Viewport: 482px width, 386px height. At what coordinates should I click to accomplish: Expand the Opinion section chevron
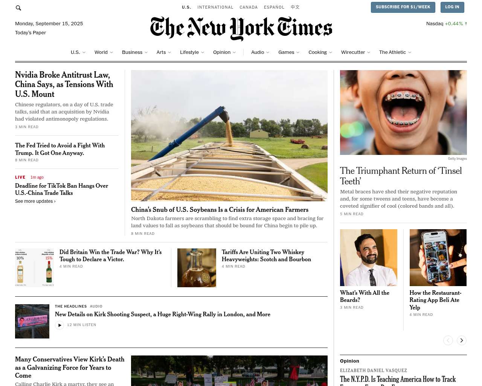coord(234,52)
